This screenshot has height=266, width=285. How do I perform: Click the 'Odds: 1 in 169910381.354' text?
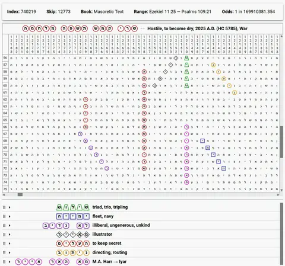[x=248, y=12]
